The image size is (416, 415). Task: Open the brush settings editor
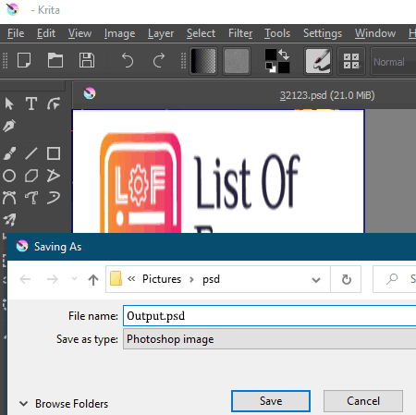click(x=318, y=61)
